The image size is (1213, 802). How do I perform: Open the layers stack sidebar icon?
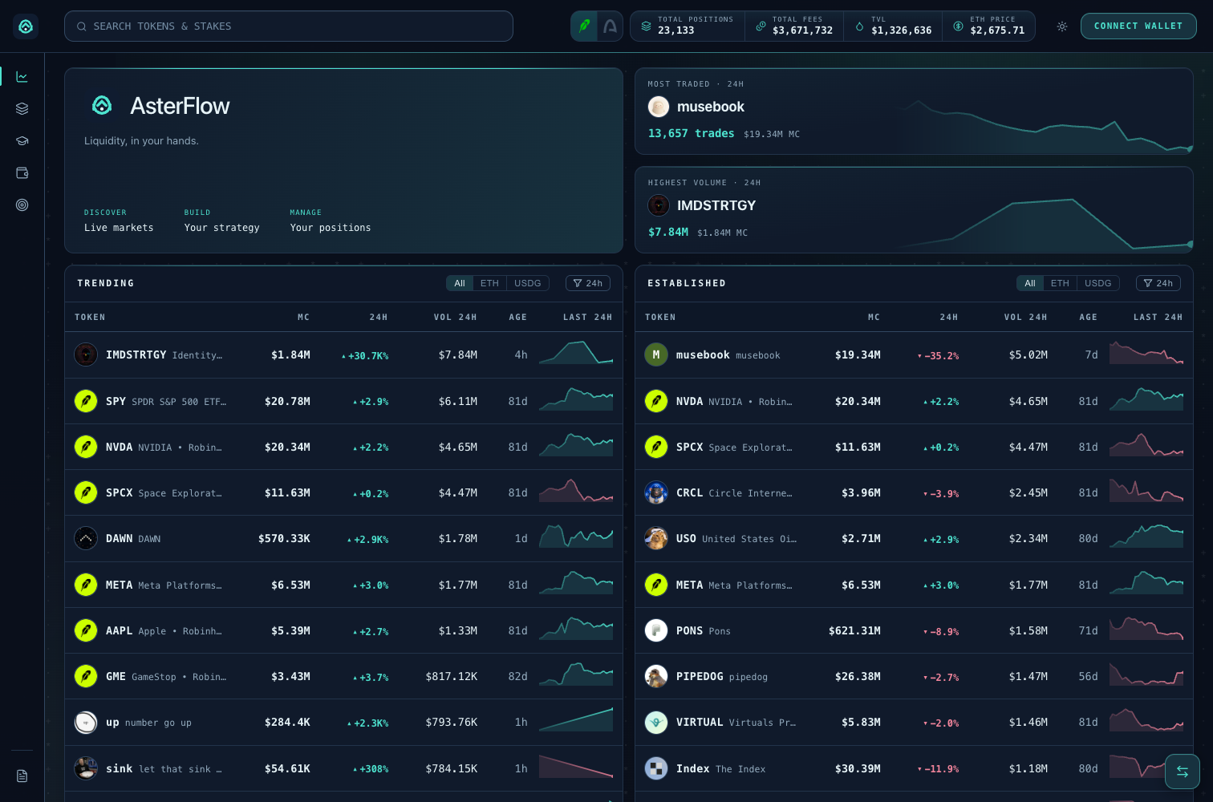point(22,108)
